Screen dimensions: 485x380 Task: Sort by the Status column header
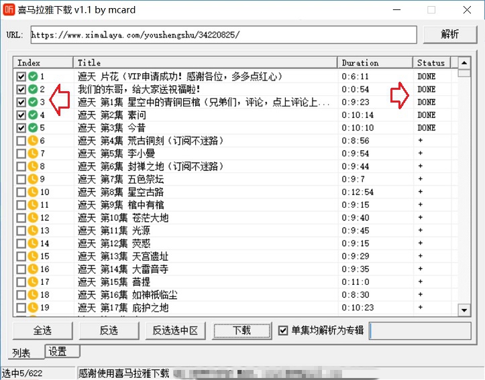432,63
